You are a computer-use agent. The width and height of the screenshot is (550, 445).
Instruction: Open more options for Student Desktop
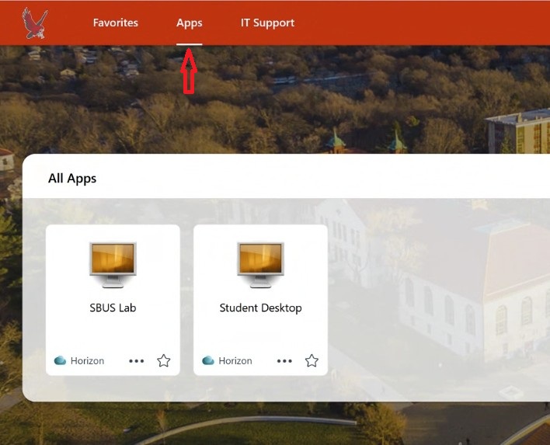tap(284, 361)
